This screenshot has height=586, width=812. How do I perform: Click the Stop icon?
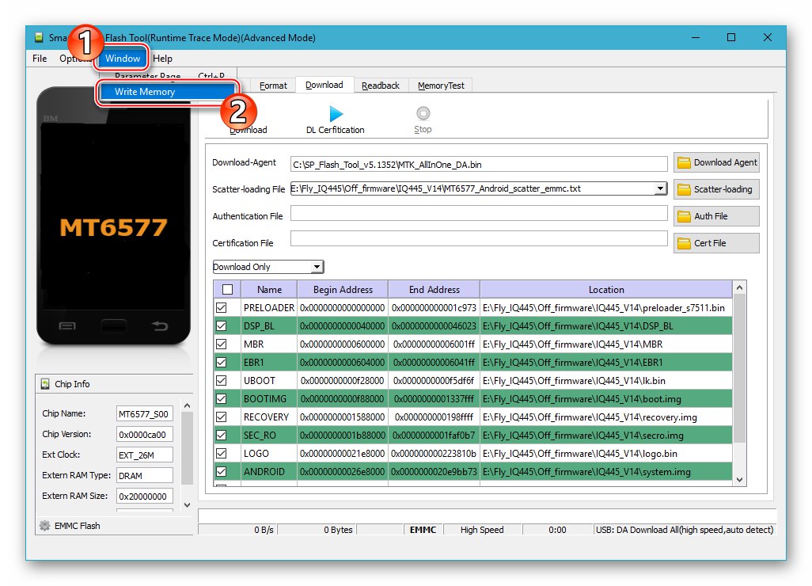(423, 114)
